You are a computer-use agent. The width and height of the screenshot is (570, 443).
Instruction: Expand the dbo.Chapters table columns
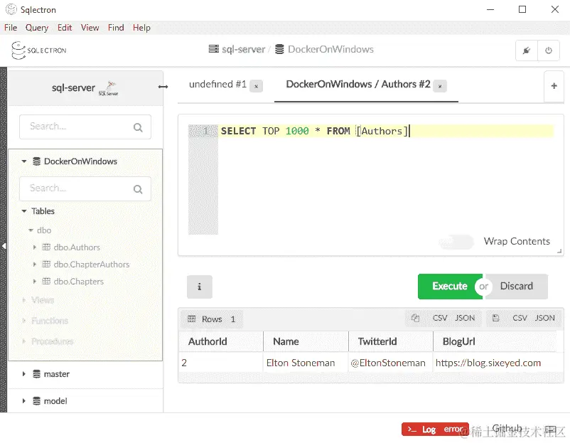pos(35,282)
